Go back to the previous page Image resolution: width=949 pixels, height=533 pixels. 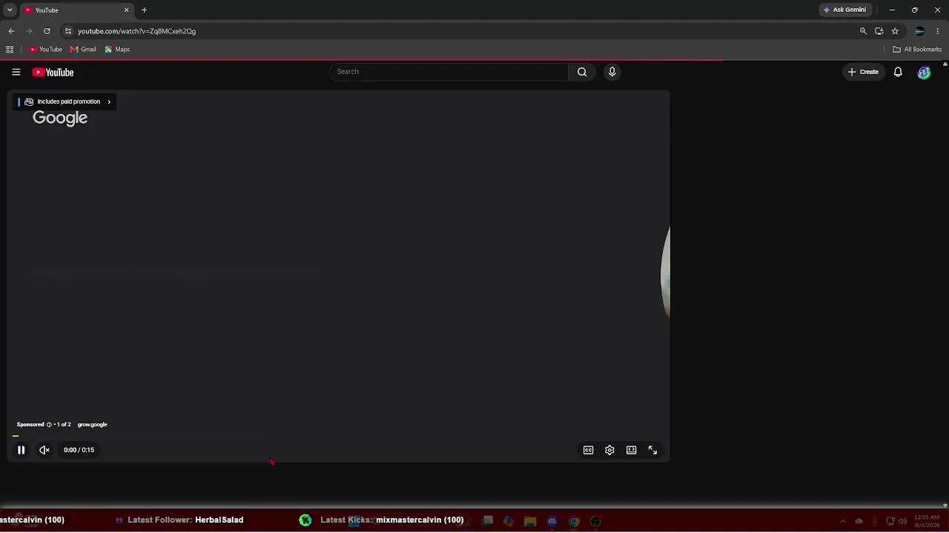tap(11, 31)
